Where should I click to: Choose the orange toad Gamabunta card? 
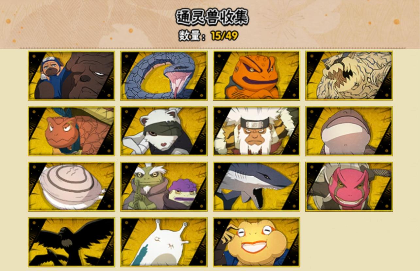(x=257, y=75)
